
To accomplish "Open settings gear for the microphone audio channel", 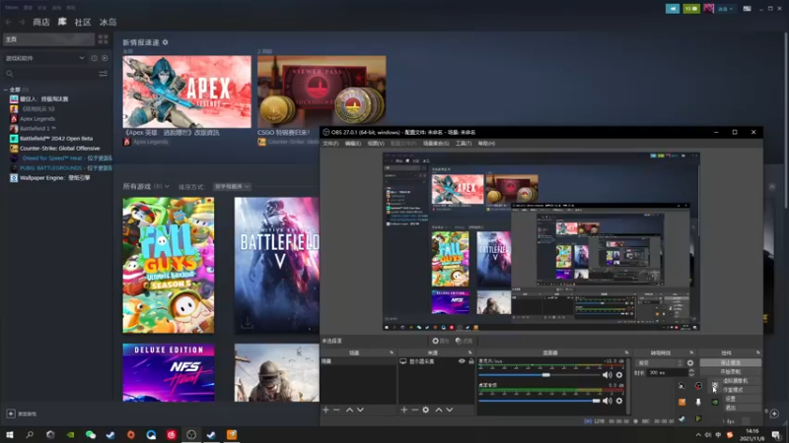I will coord(619,375).
